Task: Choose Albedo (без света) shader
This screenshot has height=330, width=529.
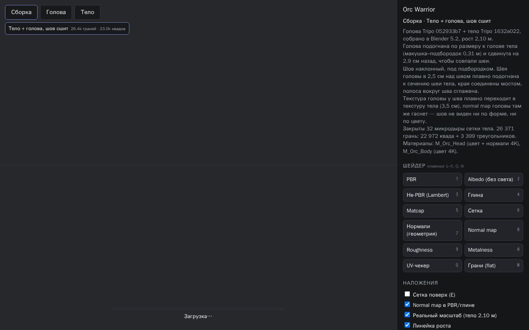Action: pyautogui.click(x=494, y=179)
